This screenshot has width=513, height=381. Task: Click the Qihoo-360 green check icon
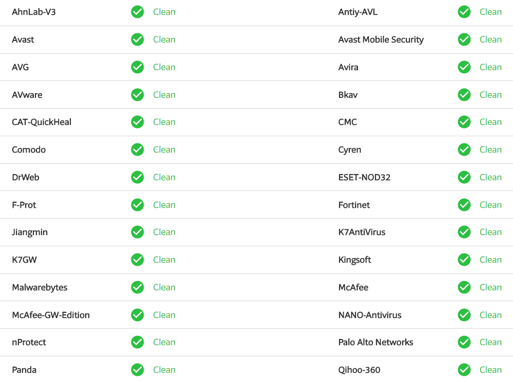tap(464, 370)
